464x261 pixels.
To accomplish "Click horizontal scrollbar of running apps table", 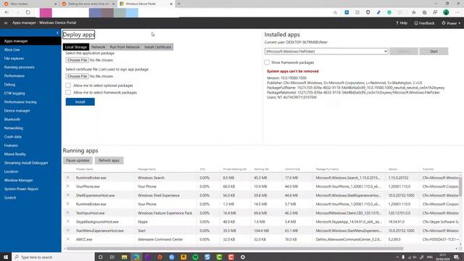I will (x=235, y=249).
